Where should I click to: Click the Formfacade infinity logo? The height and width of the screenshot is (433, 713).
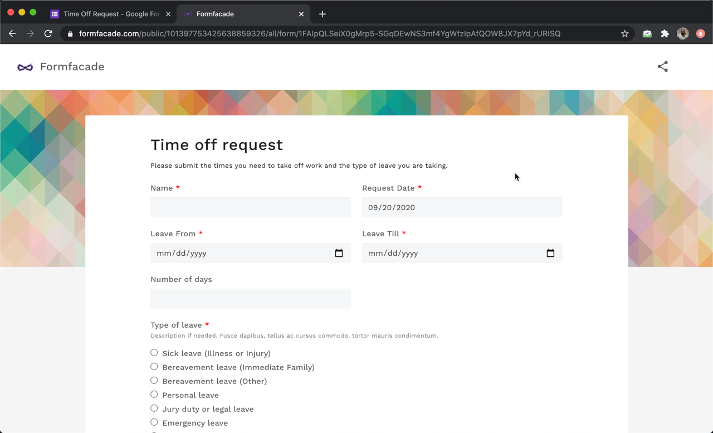pos(25,67)
